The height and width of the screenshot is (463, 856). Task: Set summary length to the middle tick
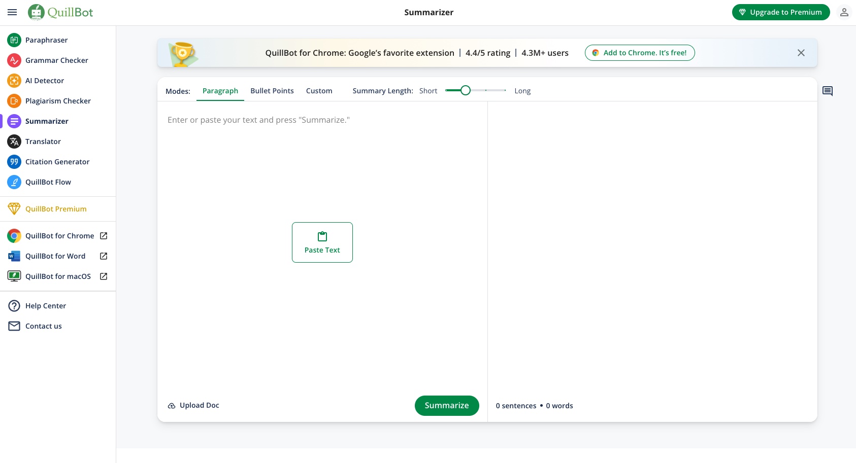[x=486, y=90]
